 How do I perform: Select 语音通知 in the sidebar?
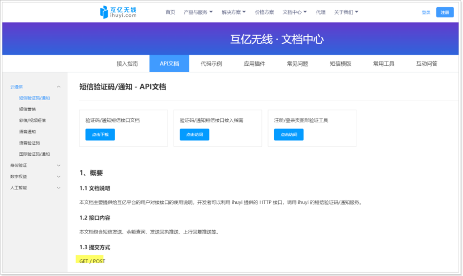(27, 132)
